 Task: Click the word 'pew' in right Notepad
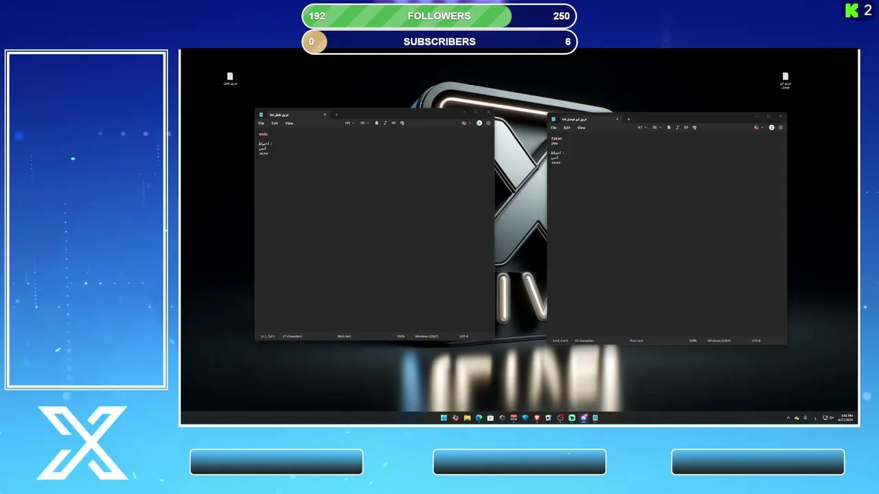pyautogui.click(x=555, y=143)
